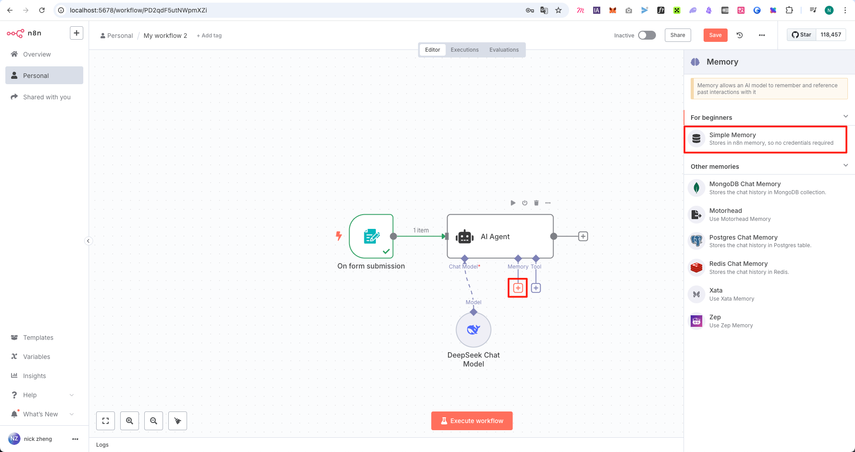Click the n8n logo icon
The height and width of the screenshot is (452, 855).
tap(15, 33)
